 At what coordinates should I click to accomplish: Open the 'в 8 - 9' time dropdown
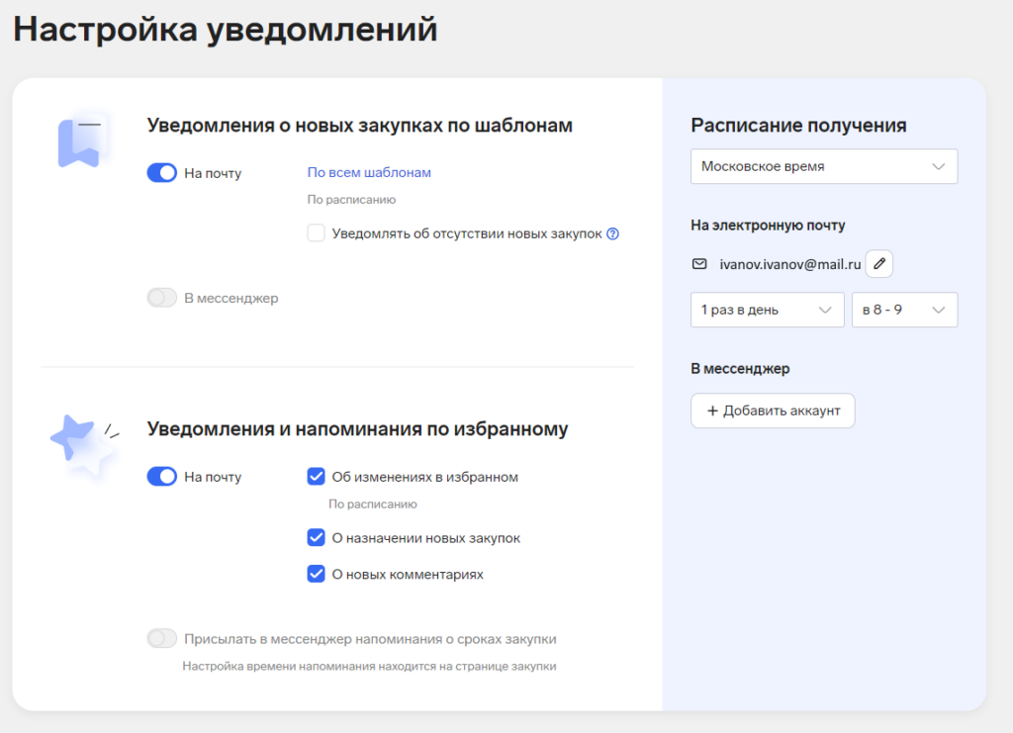coord(904,310)
